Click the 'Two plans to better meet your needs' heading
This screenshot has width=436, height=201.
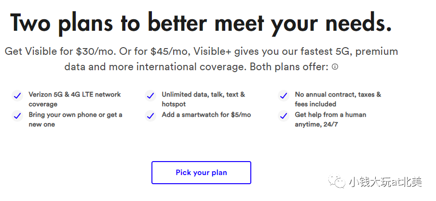click(201, 24)
